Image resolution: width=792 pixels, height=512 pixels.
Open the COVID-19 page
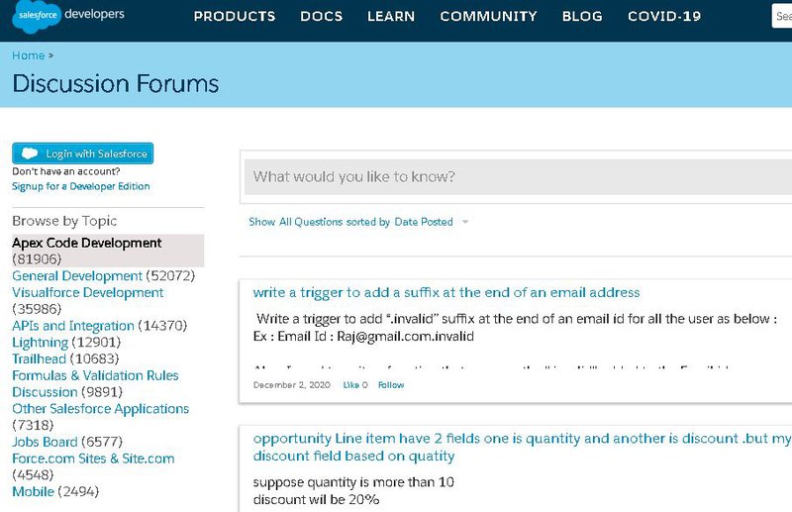tap(664, 16)
